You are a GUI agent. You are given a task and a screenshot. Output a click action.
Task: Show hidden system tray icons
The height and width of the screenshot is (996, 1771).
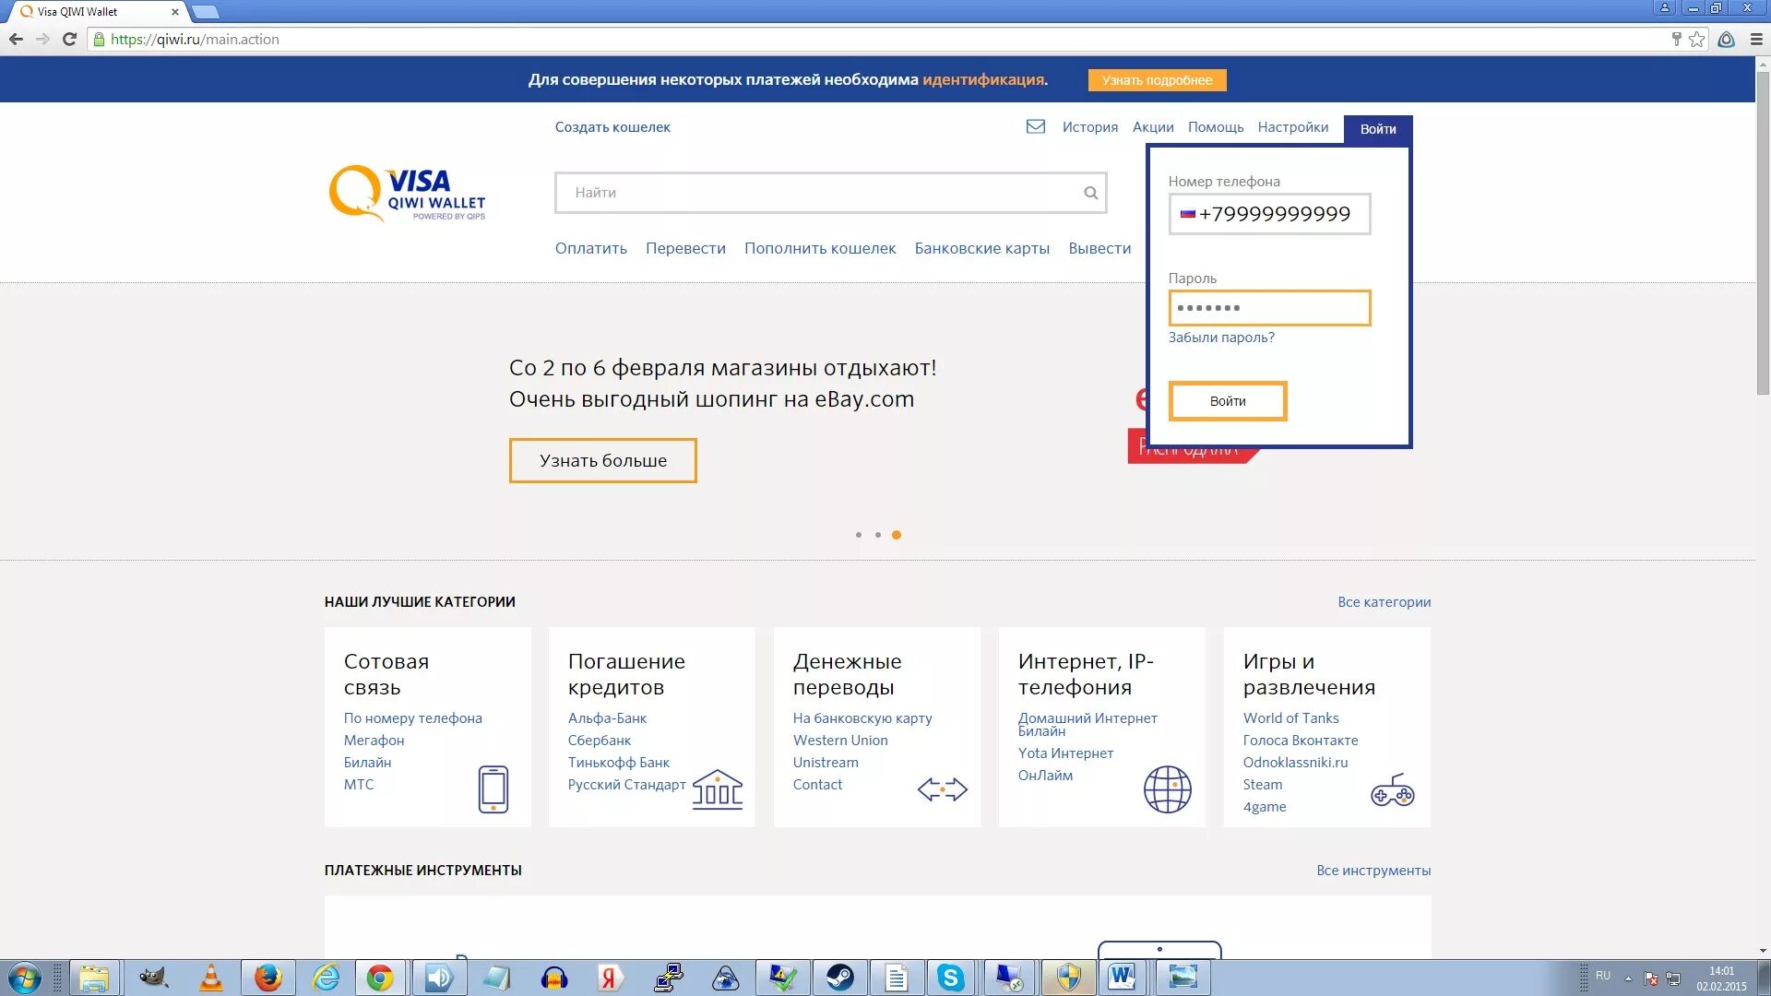1628,978
